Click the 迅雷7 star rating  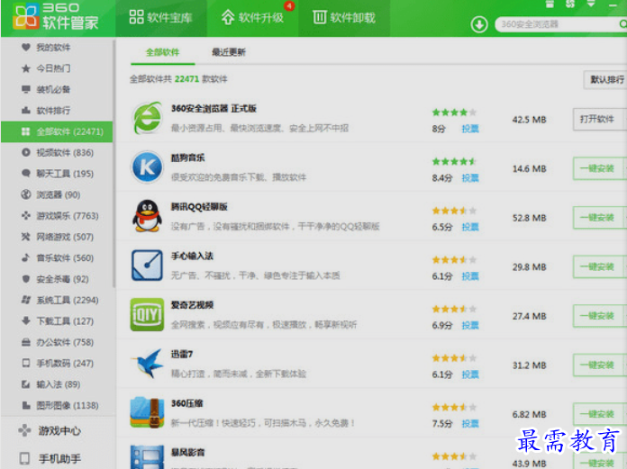[x=454, y=358]
